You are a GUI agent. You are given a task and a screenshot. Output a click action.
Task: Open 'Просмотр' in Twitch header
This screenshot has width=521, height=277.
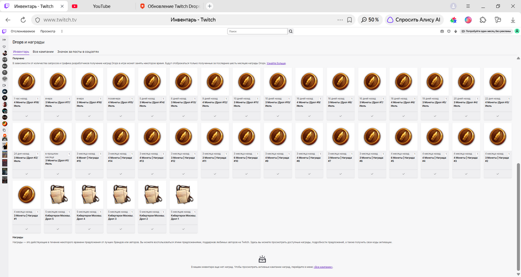pos(48,31)
